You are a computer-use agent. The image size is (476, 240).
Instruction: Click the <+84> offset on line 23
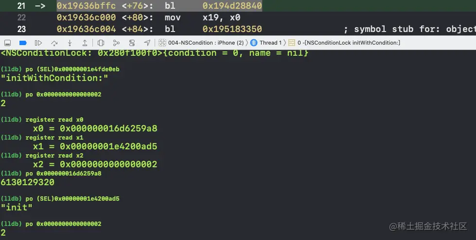tap(138, 29)
